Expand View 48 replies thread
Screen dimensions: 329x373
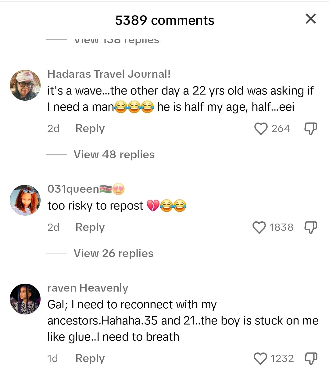click(114, 155)
